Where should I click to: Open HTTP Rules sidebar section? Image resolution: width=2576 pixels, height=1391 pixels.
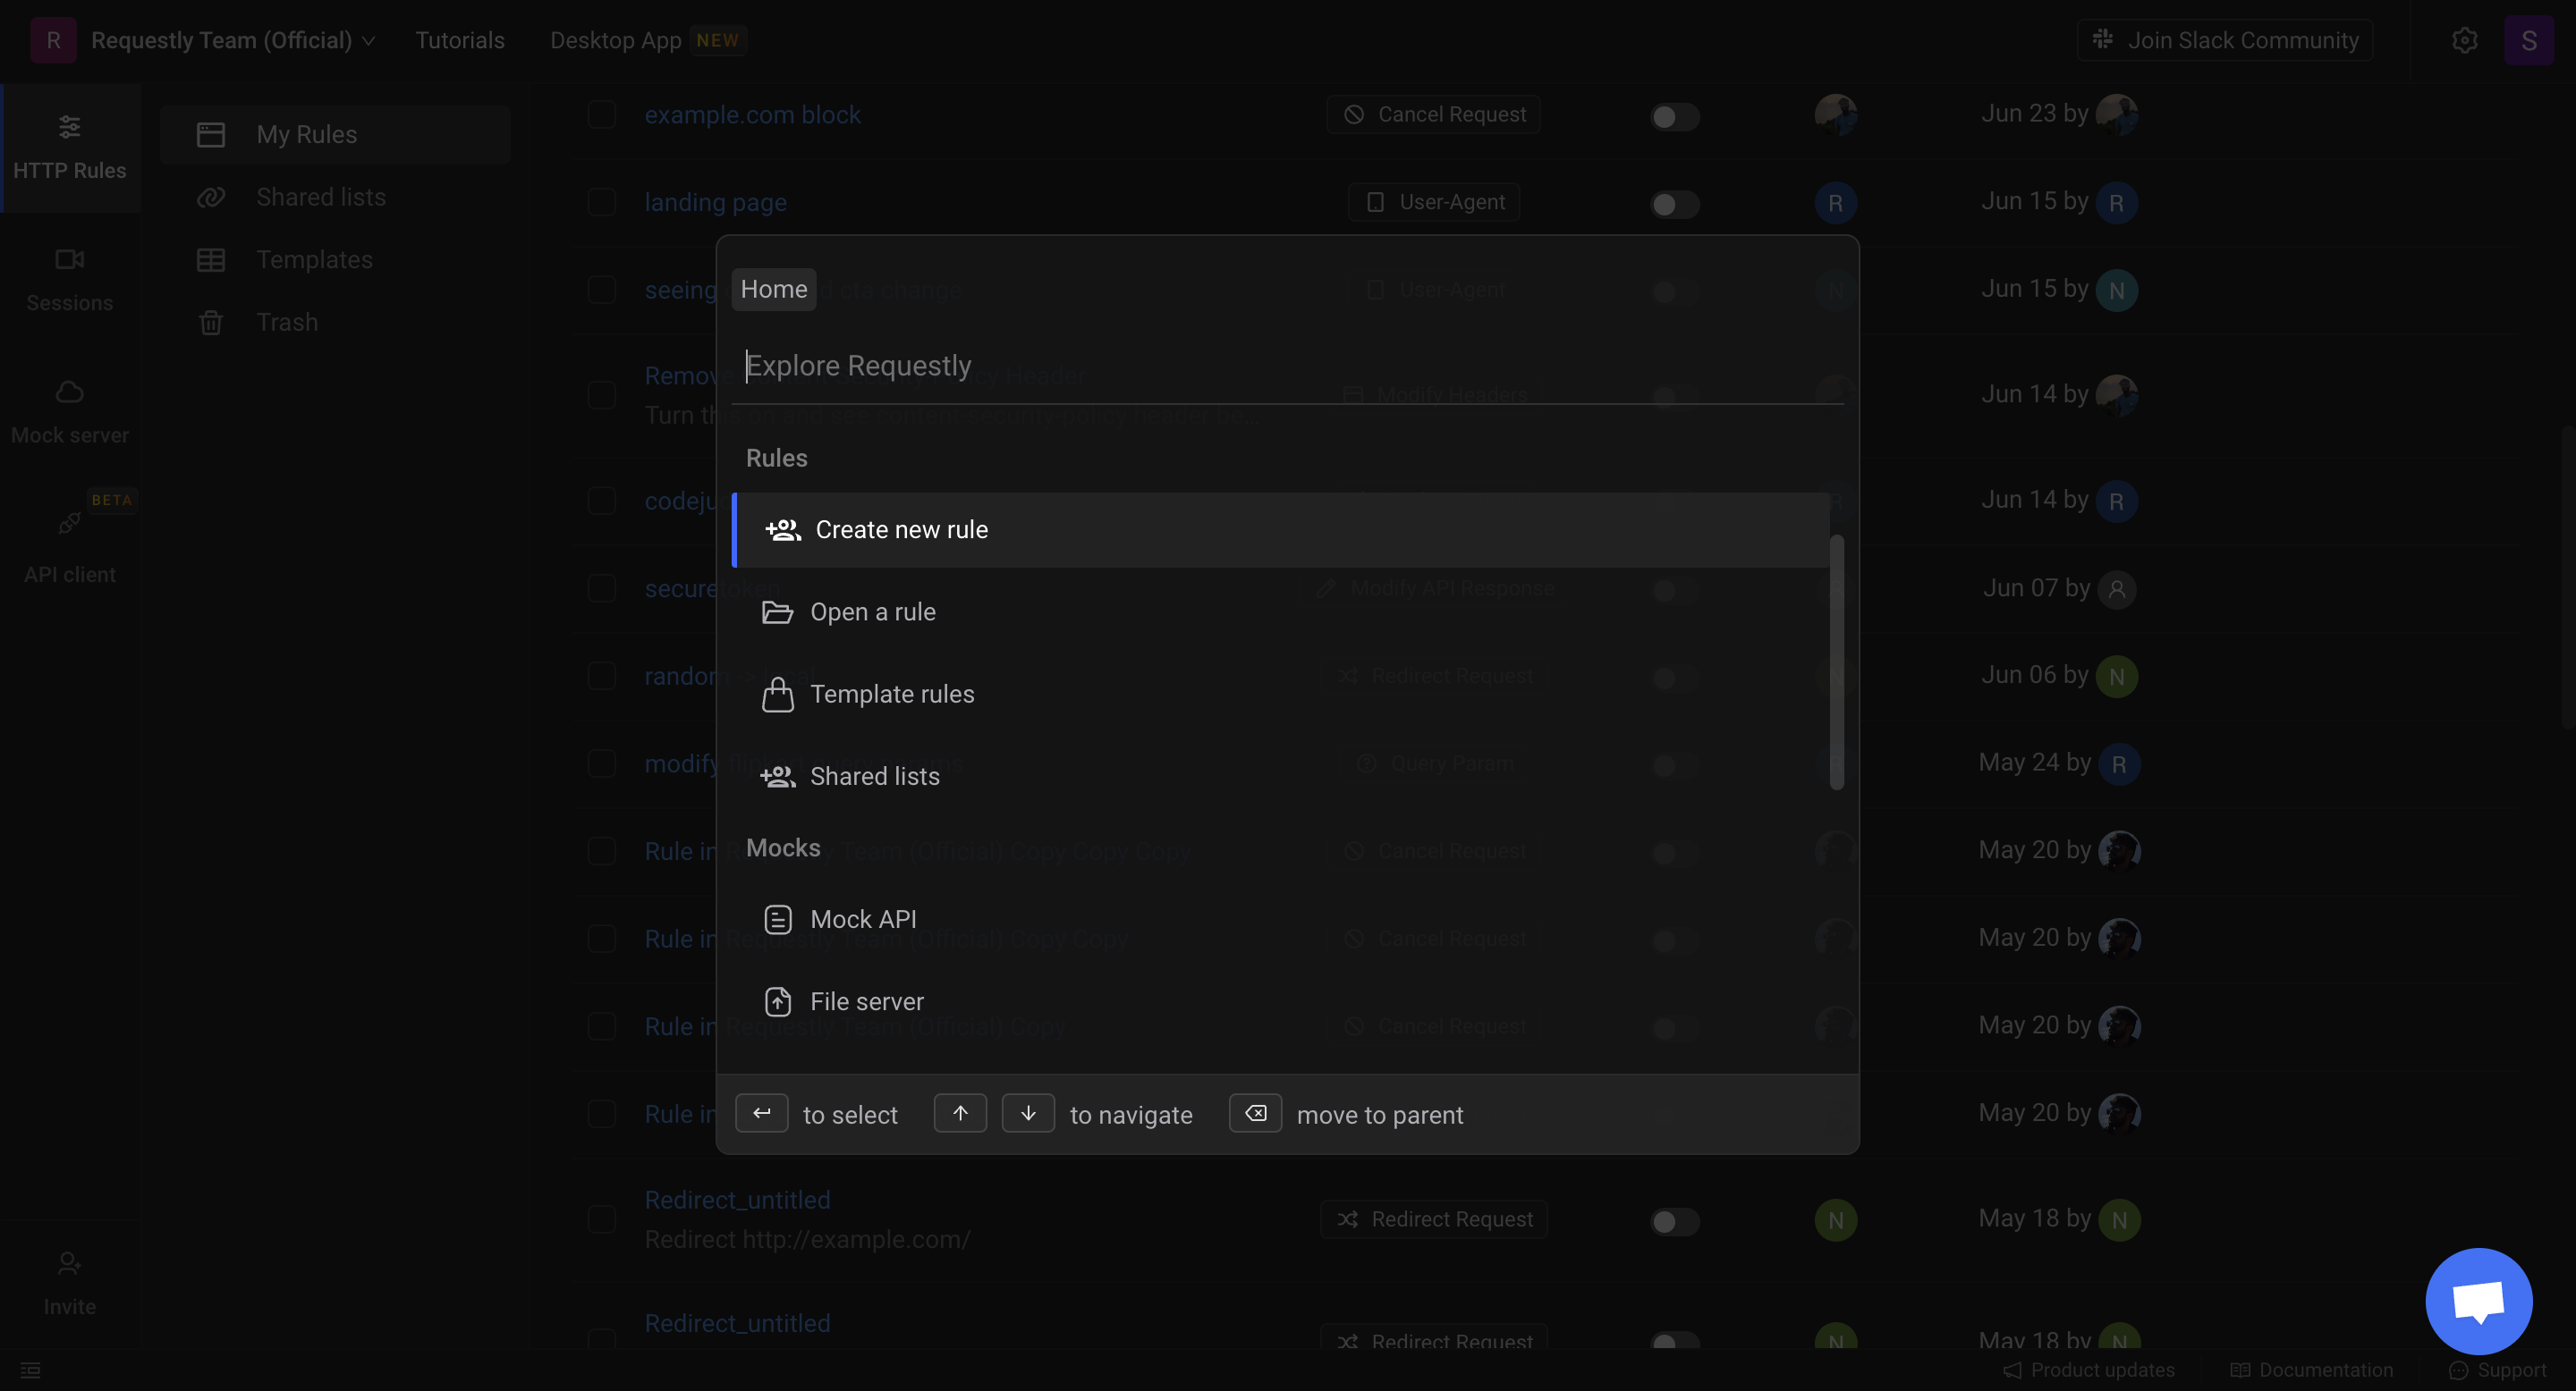[x=70, y=147]
